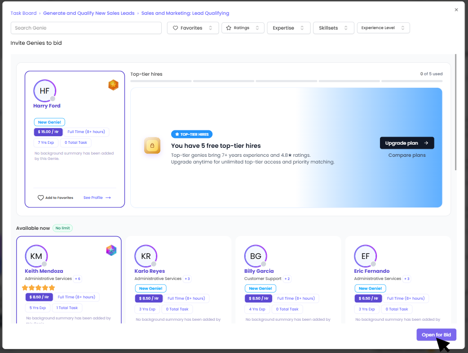The width and height of the screenshot is (468, 353).
Task: Click Karlo Reyes's KR avatar
Action: (x=146, y=256)
